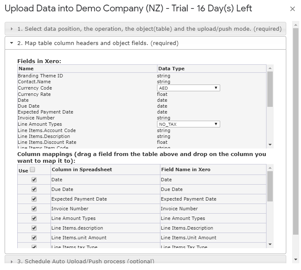Select Due Date in Fields in Xero list
The image size is (301, 270).
pos(28,106)
